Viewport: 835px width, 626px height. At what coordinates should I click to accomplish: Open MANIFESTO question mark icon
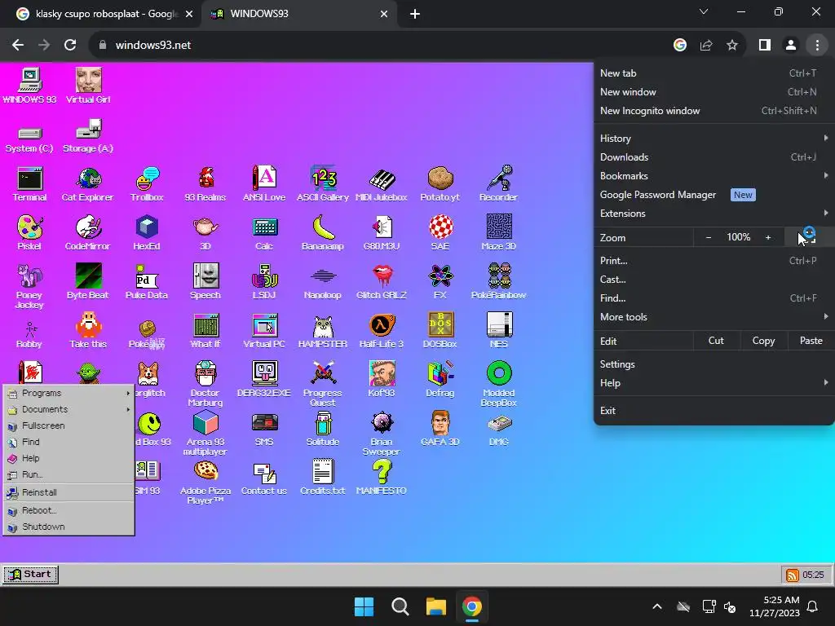tap(382, 478)
